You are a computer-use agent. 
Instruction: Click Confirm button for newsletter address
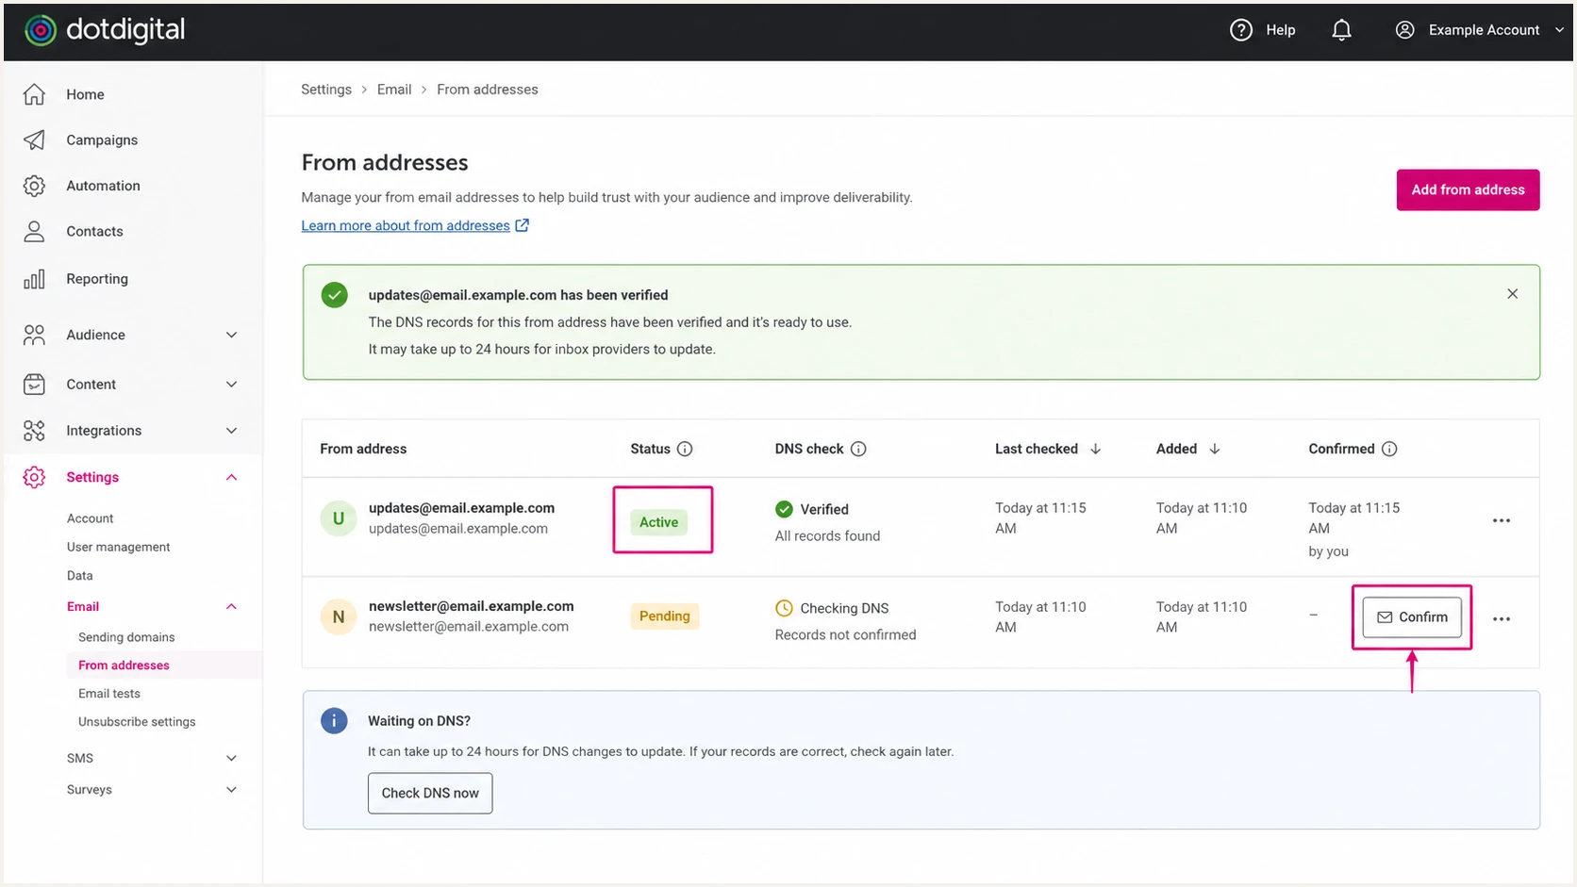point(1412,617)
